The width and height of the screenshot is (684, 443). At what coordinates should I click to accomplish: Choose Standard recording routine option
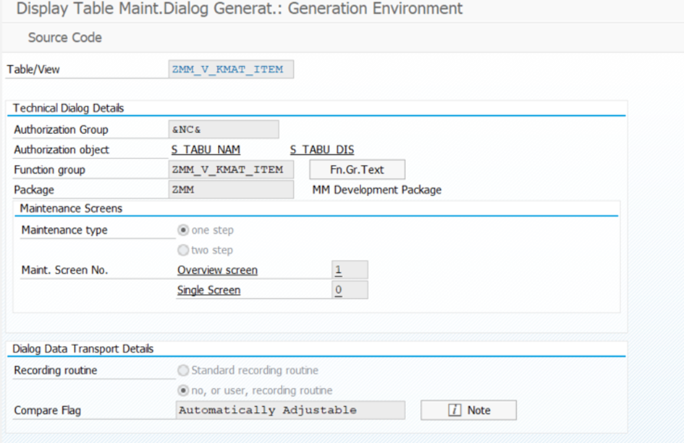pyautogui.click(x=184, y=371)
